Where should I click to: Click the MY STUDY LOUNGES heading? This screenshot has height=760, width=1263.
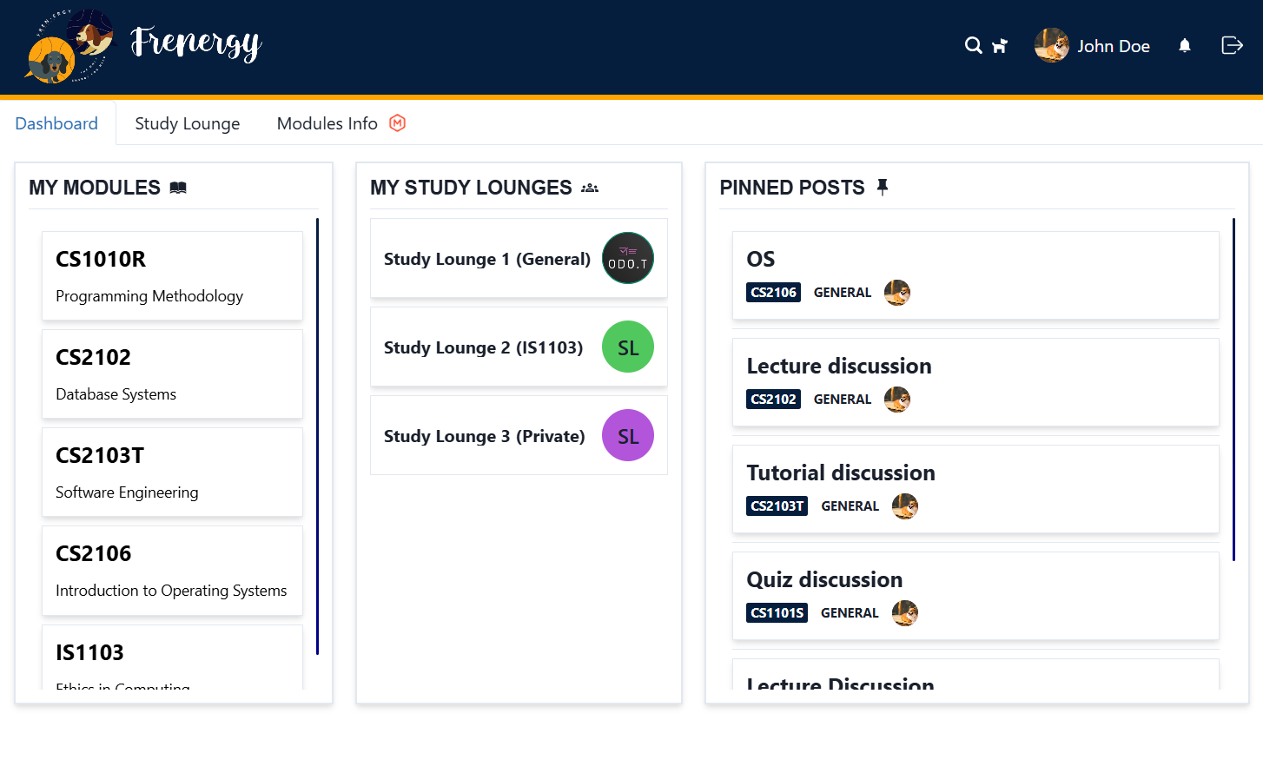point(471,188)
